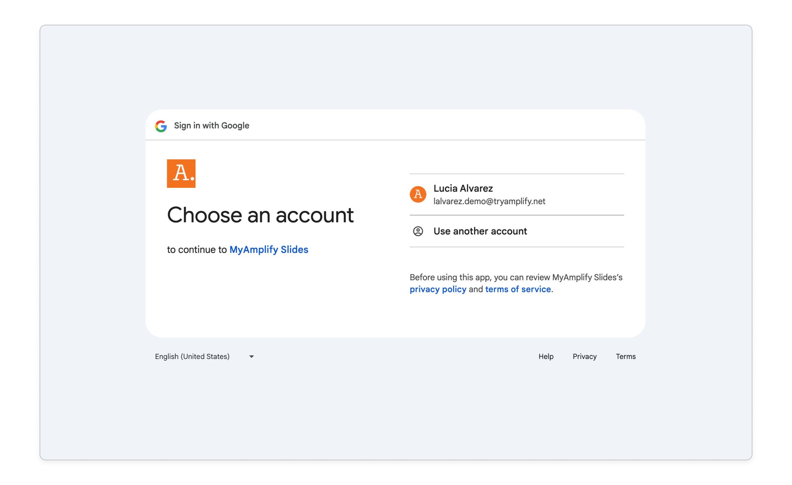Click the Sign in with Google header text
The width and height of the screenshot is (792, 485).
[211, 125]
